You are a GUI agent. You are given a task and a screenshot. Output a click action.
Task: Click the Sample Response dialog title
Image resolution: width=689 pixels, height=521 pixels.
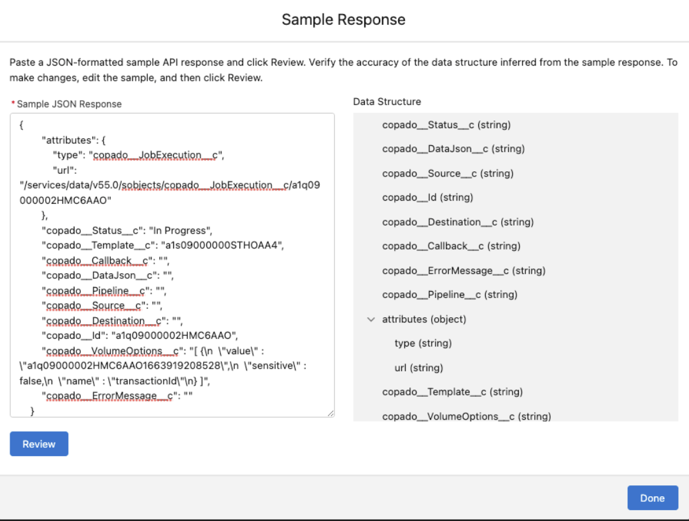tap(343, 20)
